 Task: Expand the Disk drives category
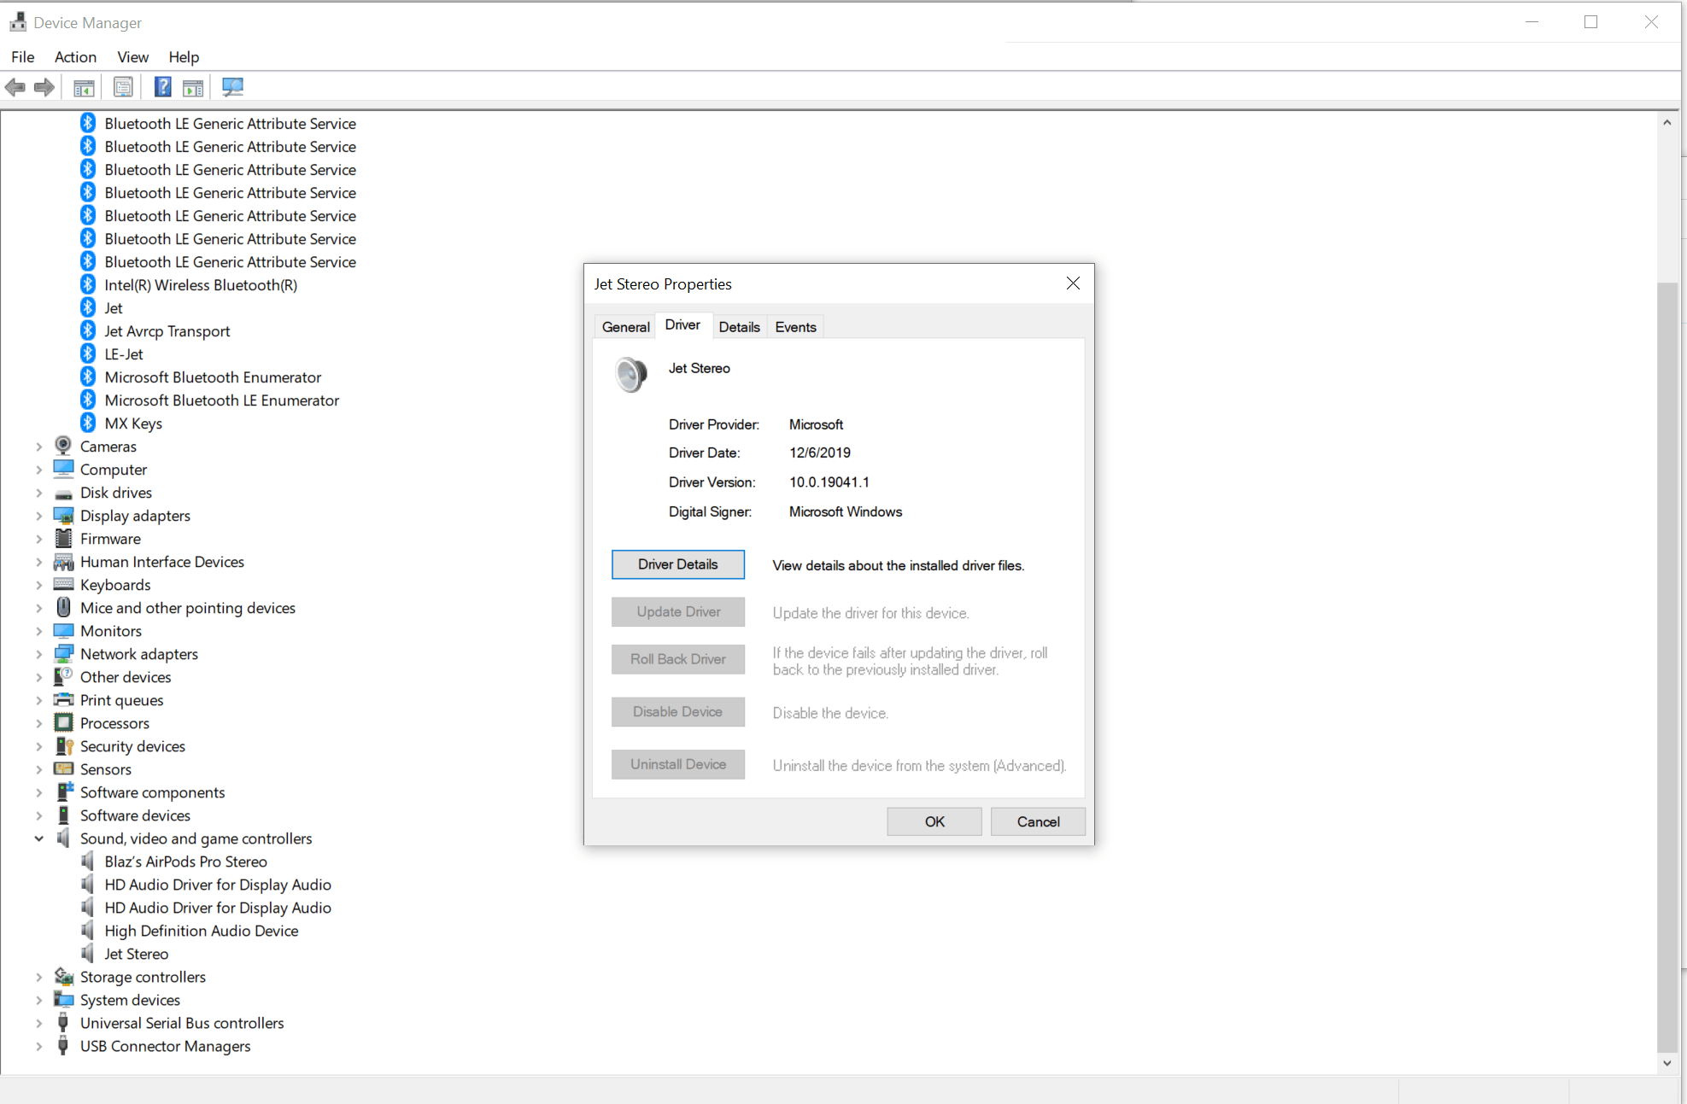click(39, 493)
